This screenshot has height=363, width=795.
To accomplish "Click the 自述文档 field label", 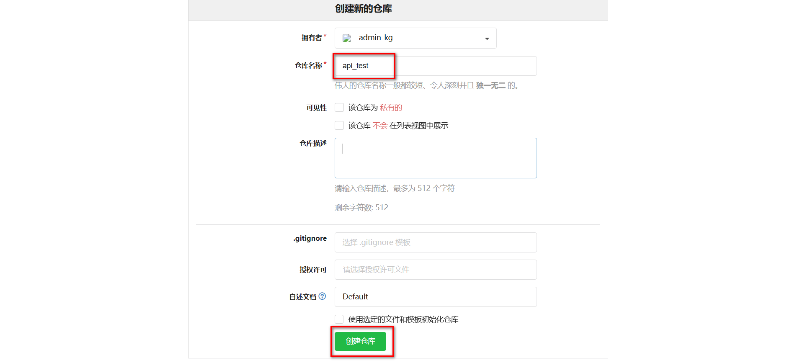I will pos(303,297).
